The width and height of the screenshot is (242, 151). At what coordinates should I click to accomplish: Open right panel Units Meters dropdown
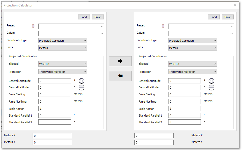(x=193, y=48)
